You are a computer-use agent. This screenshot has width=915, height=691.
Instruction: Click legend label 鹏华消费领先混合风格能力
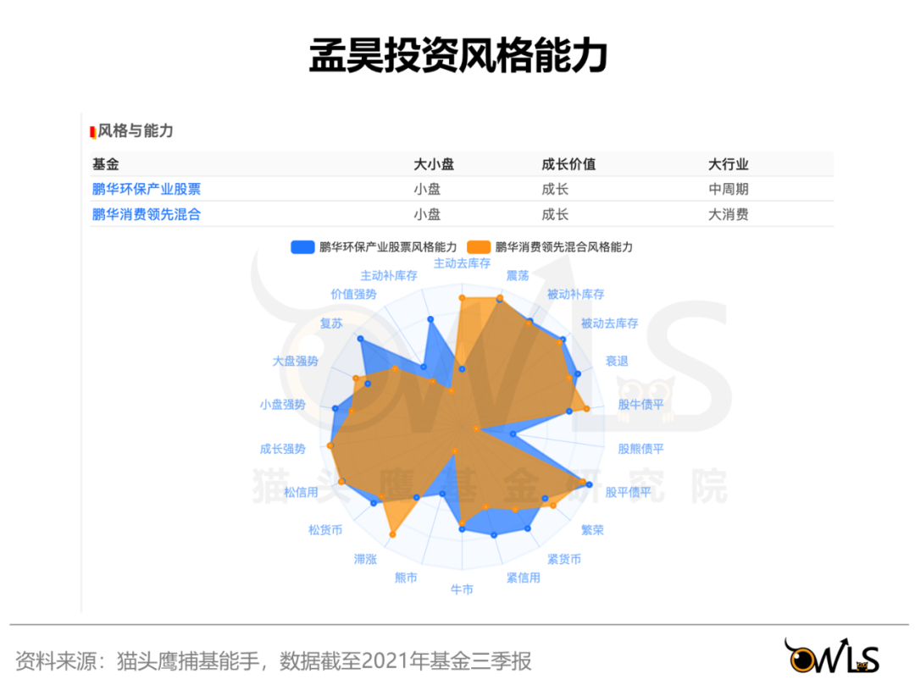[564, 247]
